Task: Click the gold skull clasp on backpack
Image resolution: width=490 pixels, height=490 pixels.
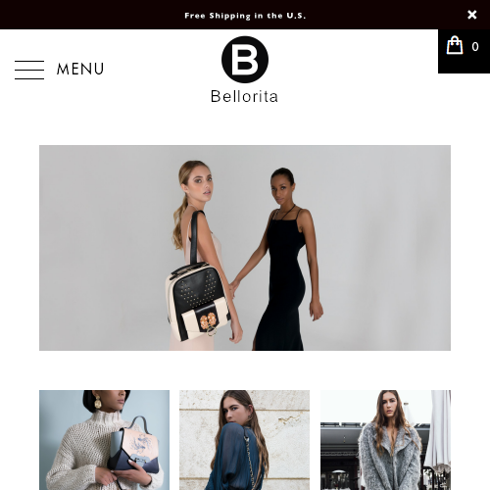Action: 208,320
